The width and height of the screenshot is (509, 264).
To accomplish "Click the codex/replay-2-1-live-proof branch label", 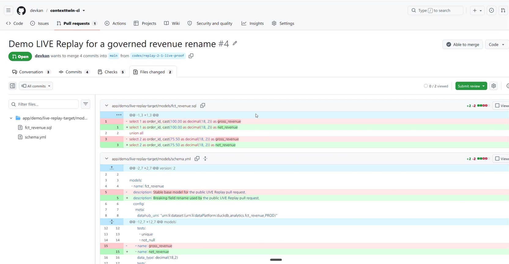I will pos(158,56).
